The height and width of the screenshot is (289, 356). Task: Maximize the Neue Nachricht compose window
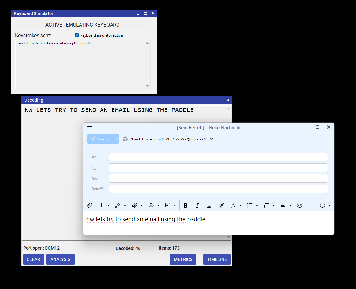(317, 127)
